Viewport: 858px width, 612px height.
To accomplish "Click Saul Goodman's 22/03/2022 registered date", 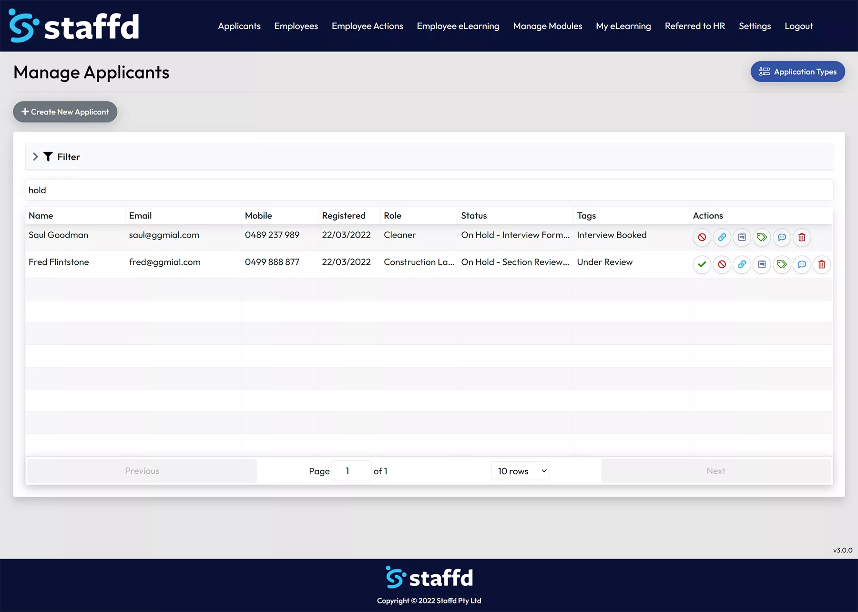I will [346, 235].
